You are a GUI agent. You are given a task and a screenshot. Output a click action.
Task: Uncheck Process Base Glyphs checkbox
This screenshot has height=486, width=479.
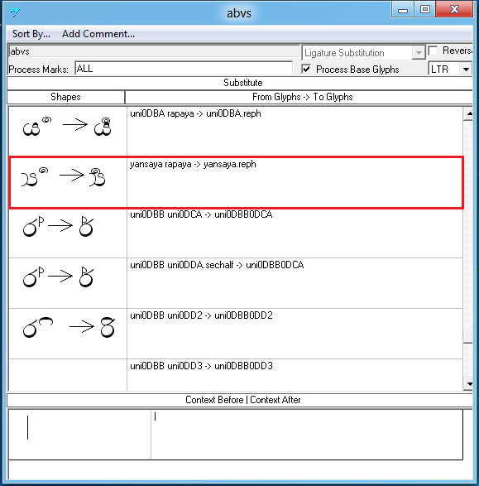tap(306, 69)
